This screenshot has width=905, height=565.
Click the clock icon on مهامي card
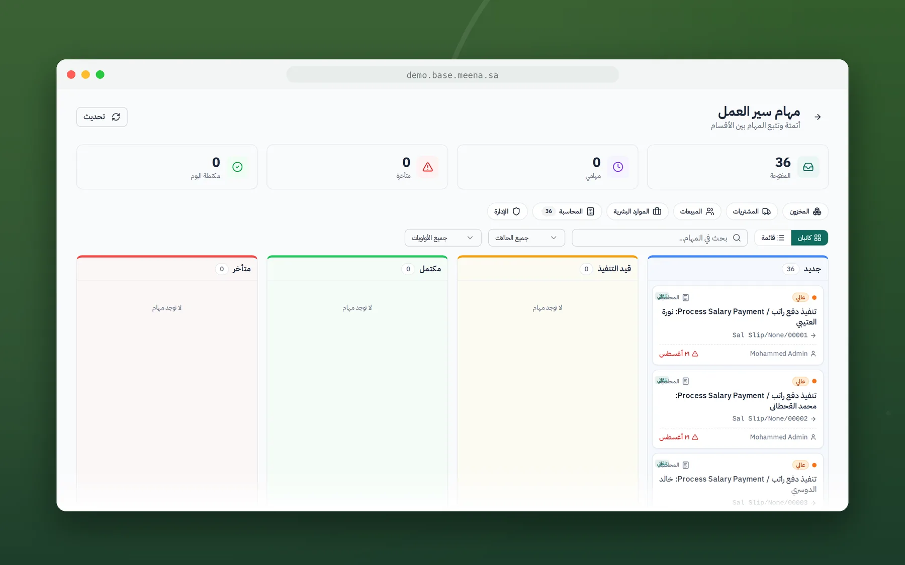click(618, 167)
